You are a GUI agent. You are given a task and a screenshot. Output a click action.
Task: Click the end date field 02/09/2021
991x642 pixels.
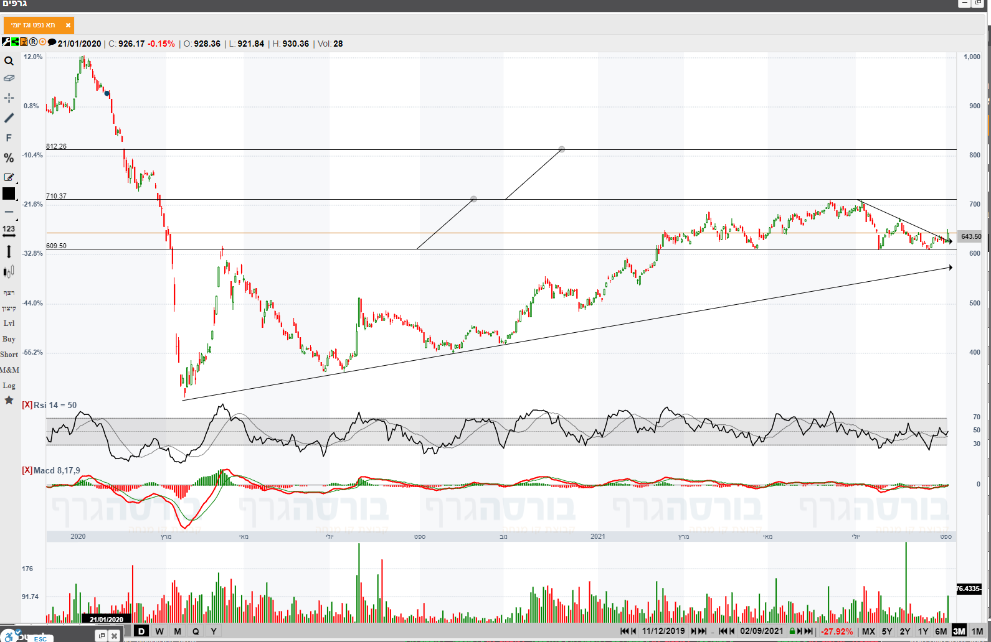coord(762,631)
